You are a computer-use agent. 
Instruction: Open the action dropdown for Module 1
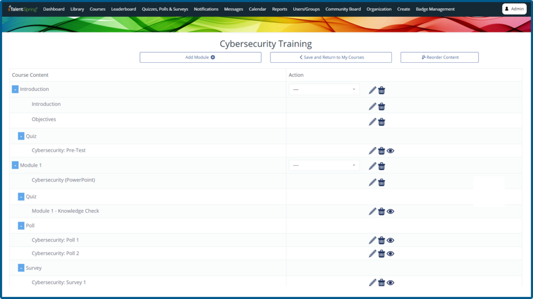point(324,165)
